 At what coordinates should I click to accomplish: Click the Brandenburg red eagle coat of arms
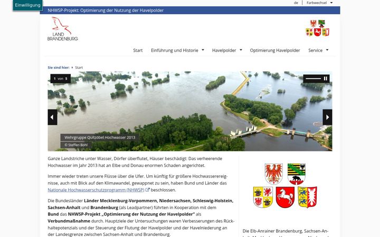click(273, 174)
